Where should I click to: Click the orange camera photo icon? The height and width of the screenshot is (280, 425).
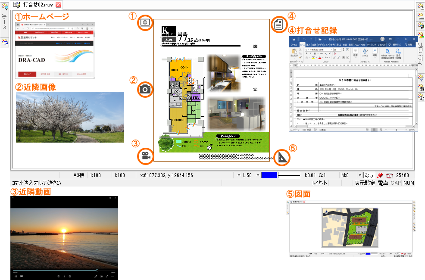[145, 89]
